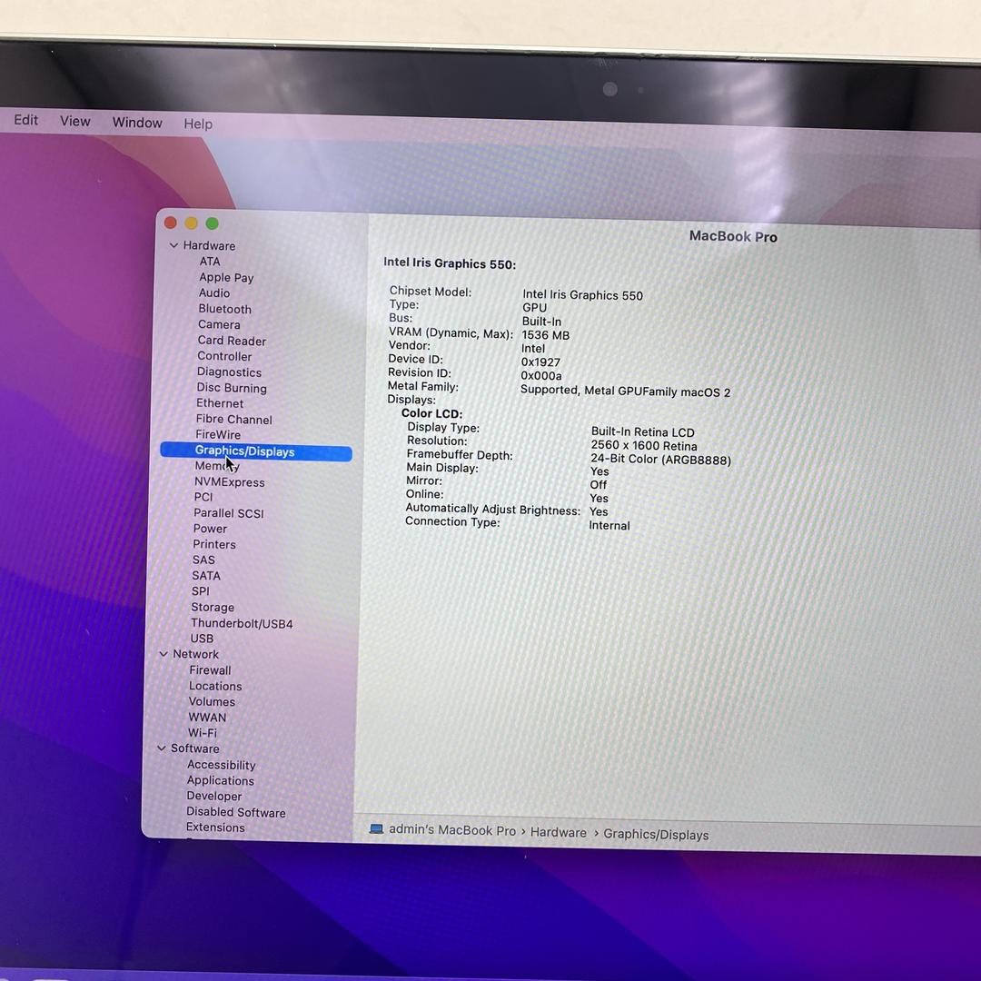The width and height of the screenshot is (981, 981).
Task: Select Ethernet in the sidebar
Action: click(x=220, y=403)
